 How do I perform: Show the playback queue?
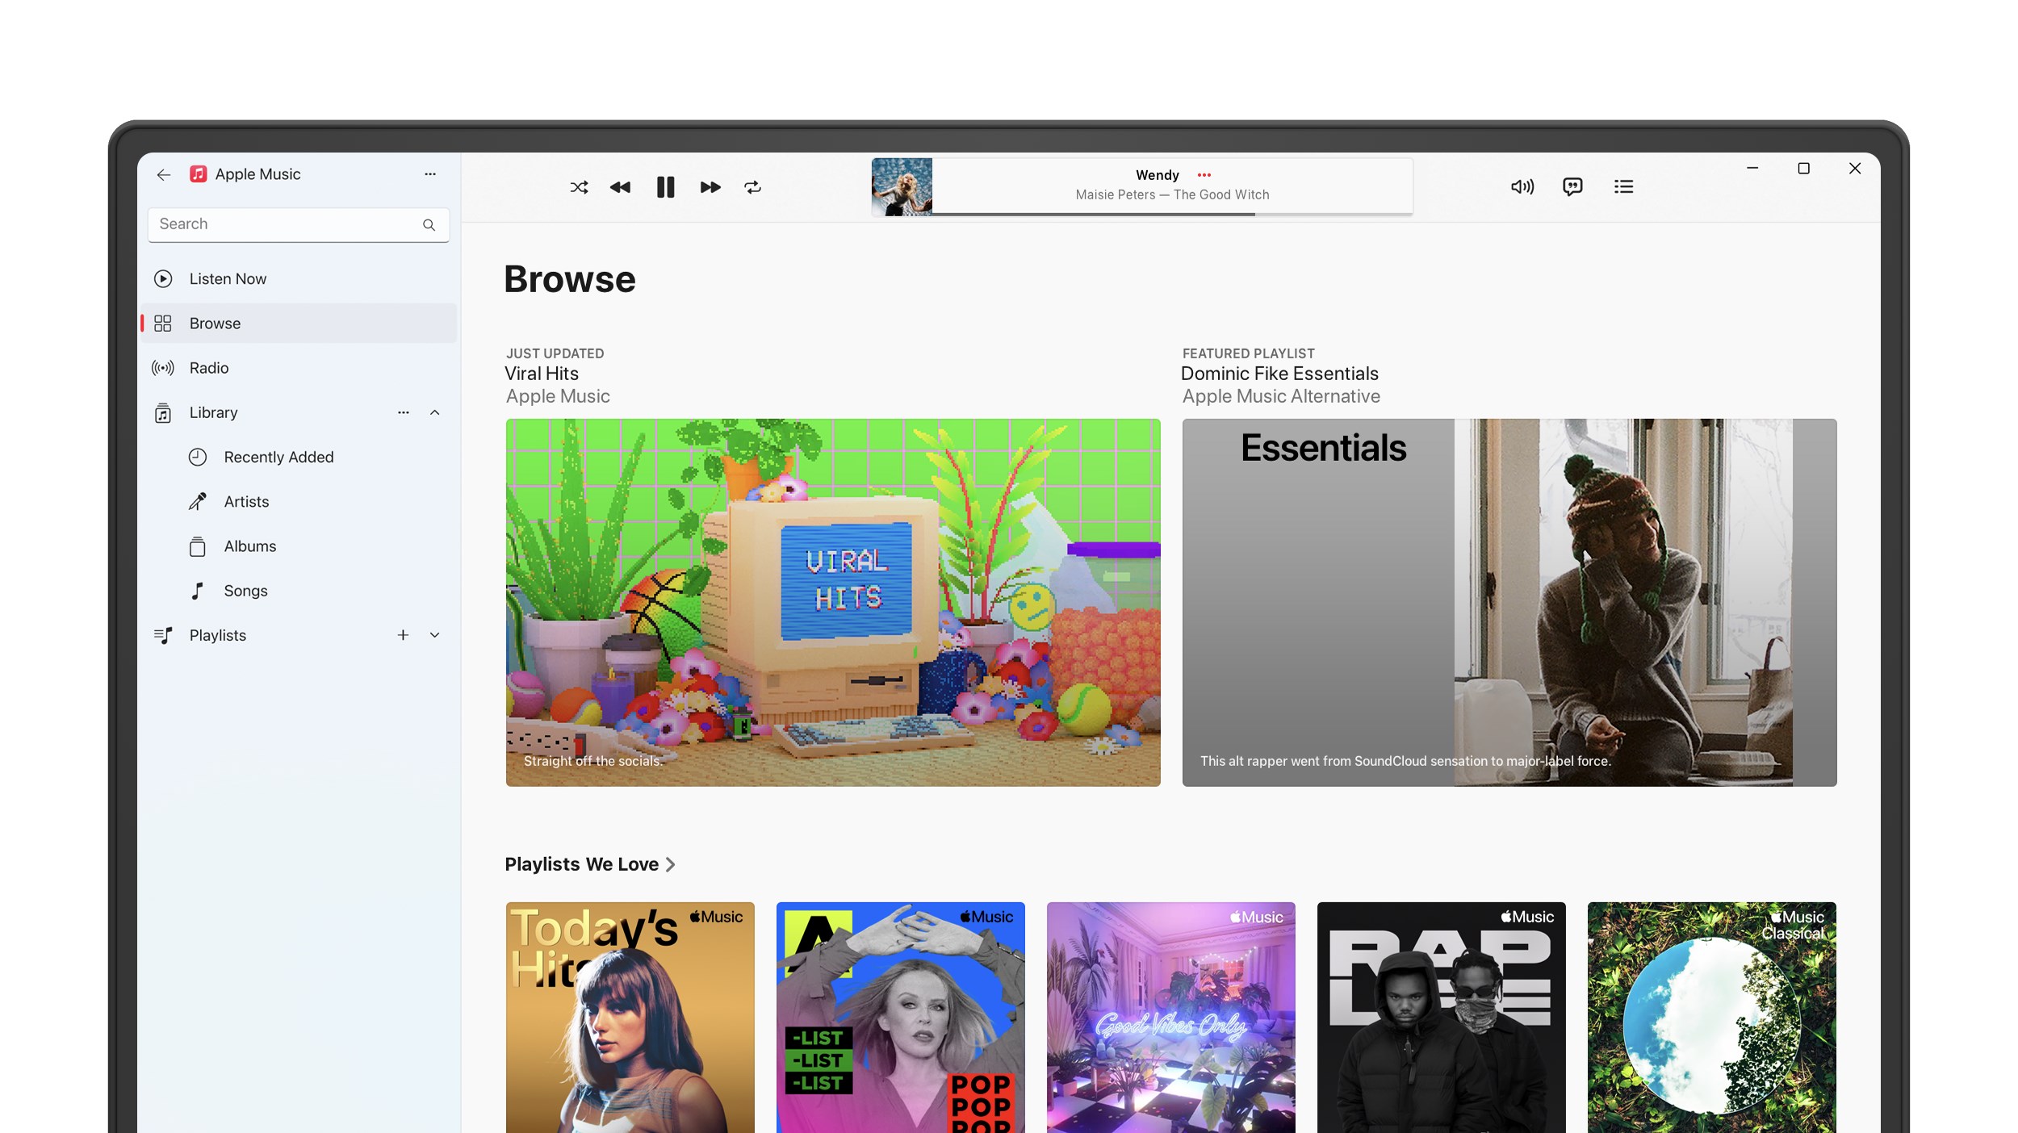click(1623, 186)
